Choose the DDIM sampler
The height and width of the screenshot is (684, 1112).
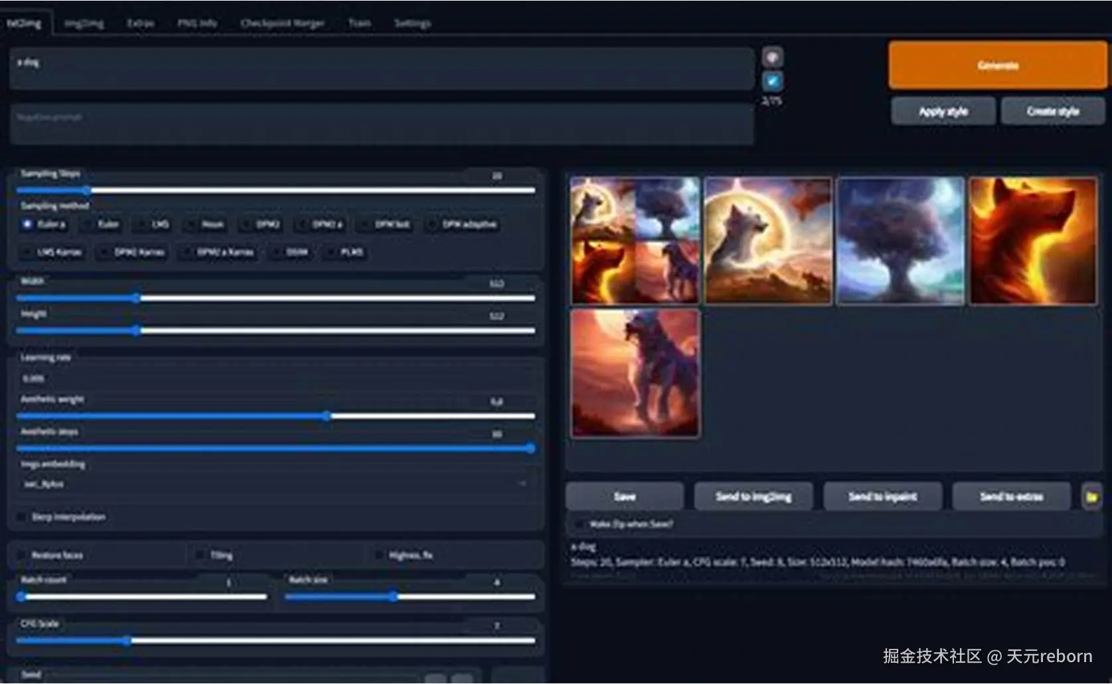pyautogui.click(x=289, y=252)
